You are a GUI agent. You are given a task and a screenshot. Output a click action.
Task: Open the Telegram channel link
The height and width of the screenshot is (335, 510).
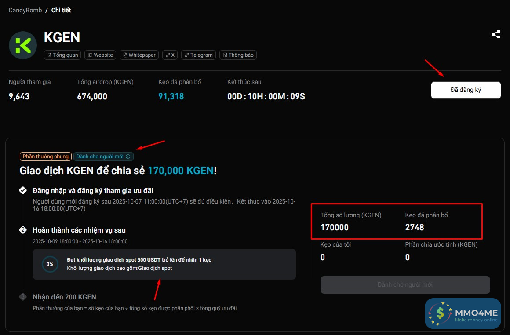click(198, 55)
